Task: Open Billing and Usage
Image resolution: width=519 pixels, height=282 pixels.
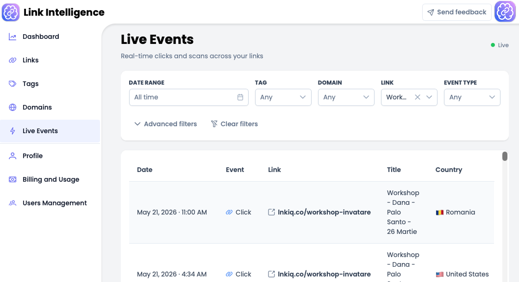Action: pos(50,179)
